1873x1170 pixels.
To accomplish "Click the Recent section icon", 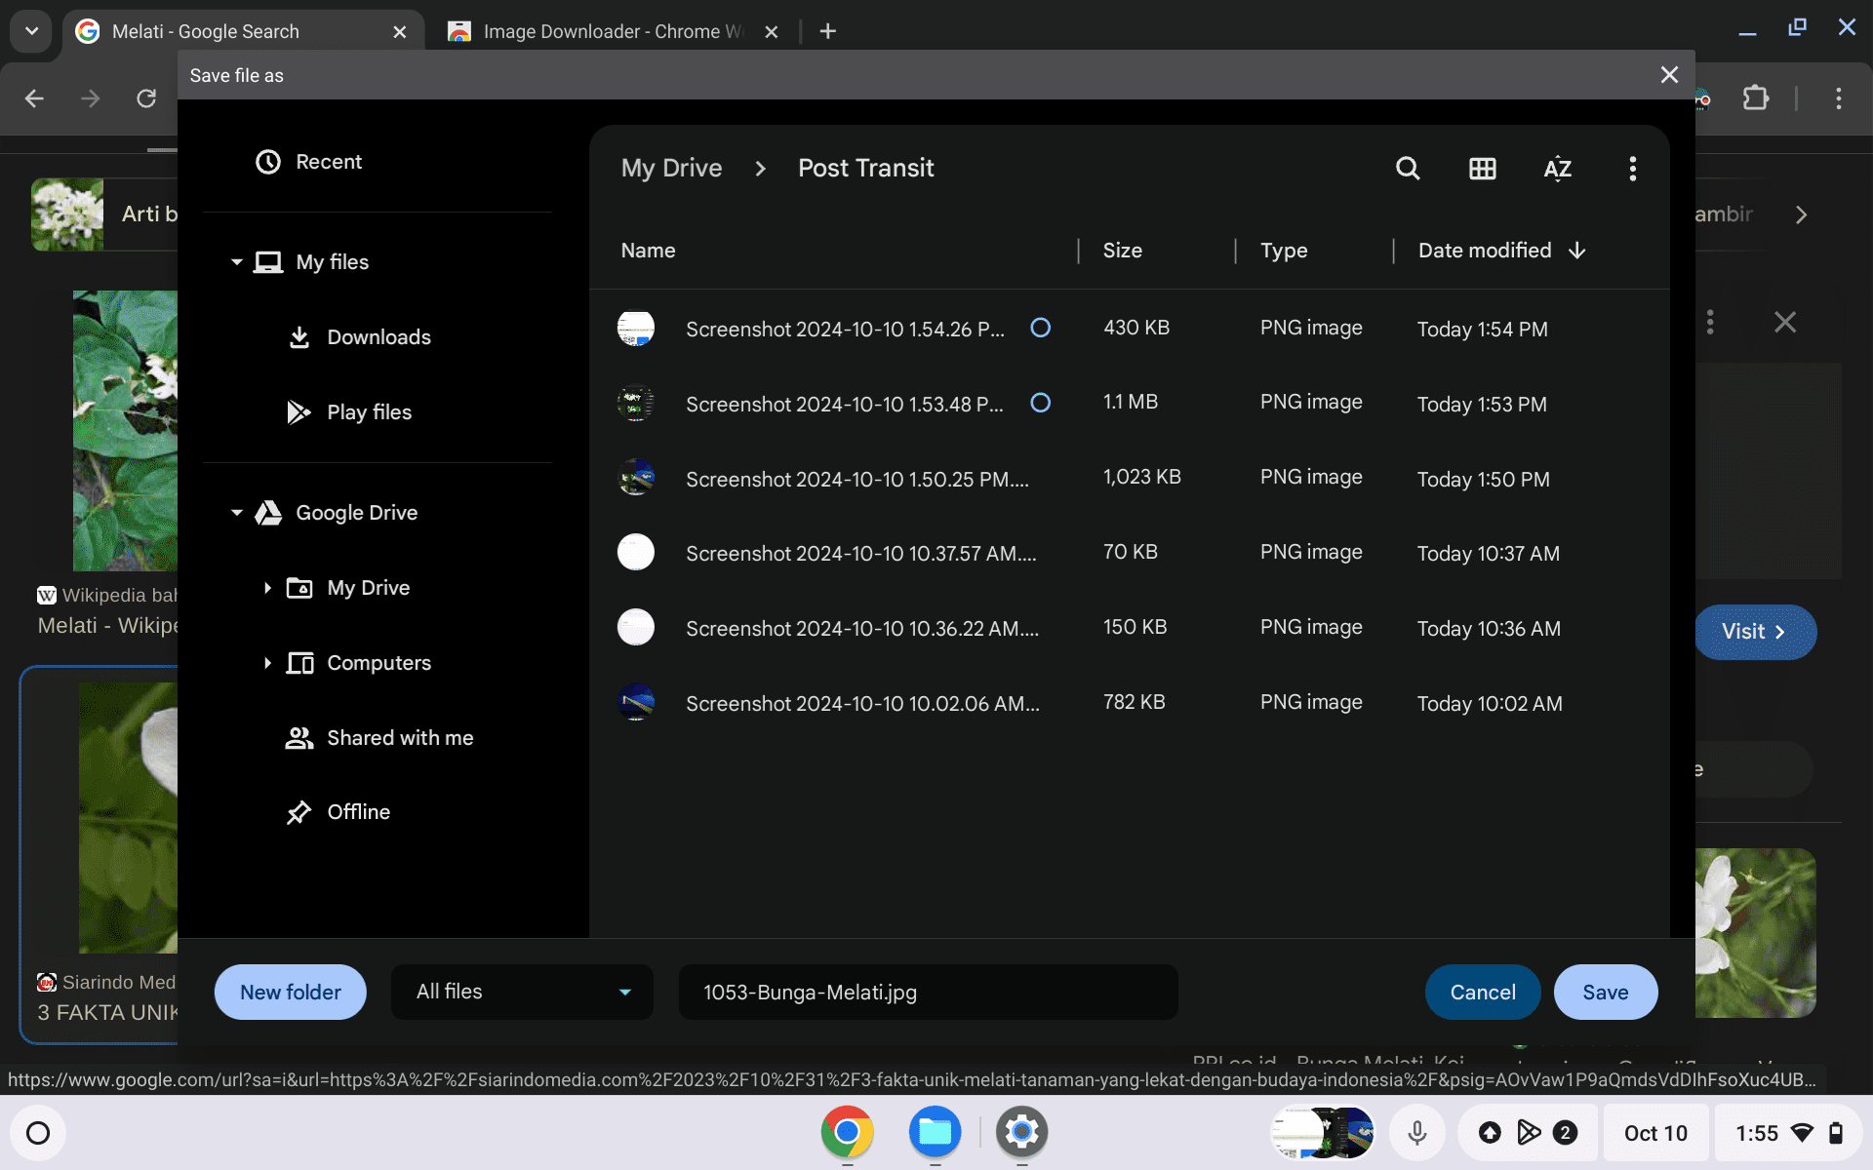I will click(267, 161).
